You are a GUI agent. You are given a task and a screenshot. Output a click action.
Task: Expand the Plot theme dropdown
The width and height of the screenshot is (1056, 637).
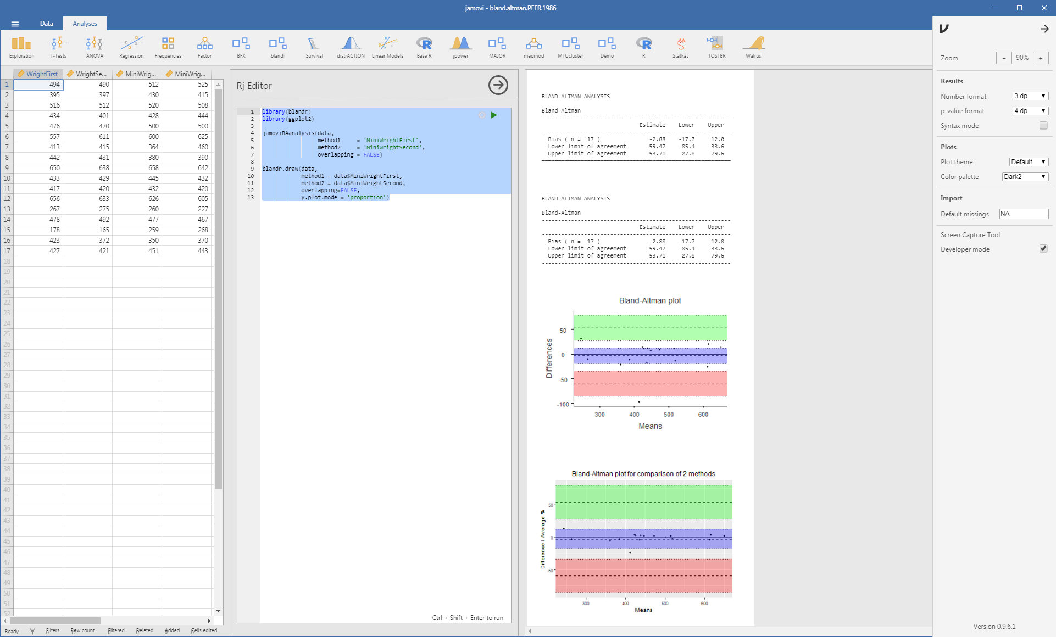point(1029,162)
